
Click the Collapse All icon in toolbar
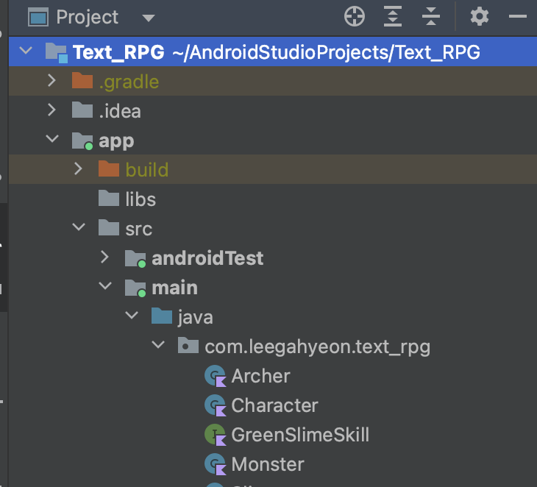click(x=431, y=16)
